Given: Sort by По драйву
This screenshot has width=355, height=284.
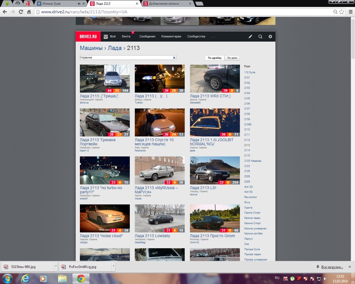Looking at the screenshot, I should 214,58.
